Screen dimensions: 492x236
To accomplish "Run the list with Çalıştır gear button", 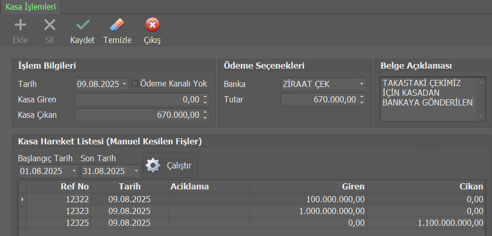I will (x=170, y=166).
